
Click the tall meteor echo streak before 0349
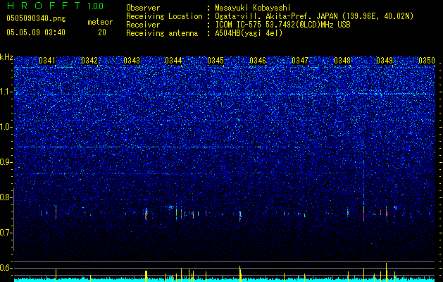pos(363,190)
